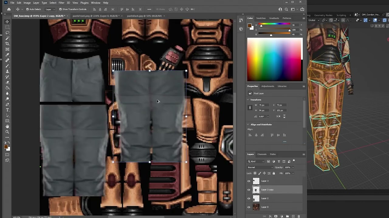Create new layer with plus icon
Image resolution: width=389 pixels, height=218 pixels.
293,216
